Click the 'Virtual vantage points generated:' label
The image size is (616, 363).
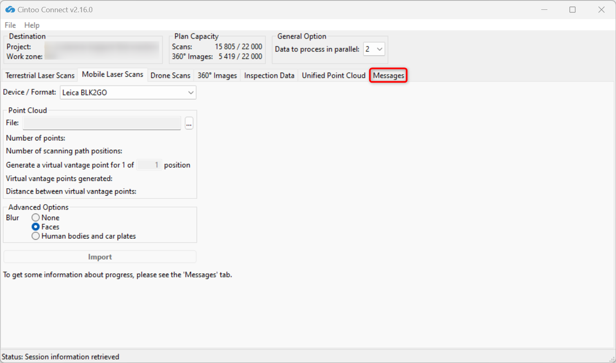(59, 178)
